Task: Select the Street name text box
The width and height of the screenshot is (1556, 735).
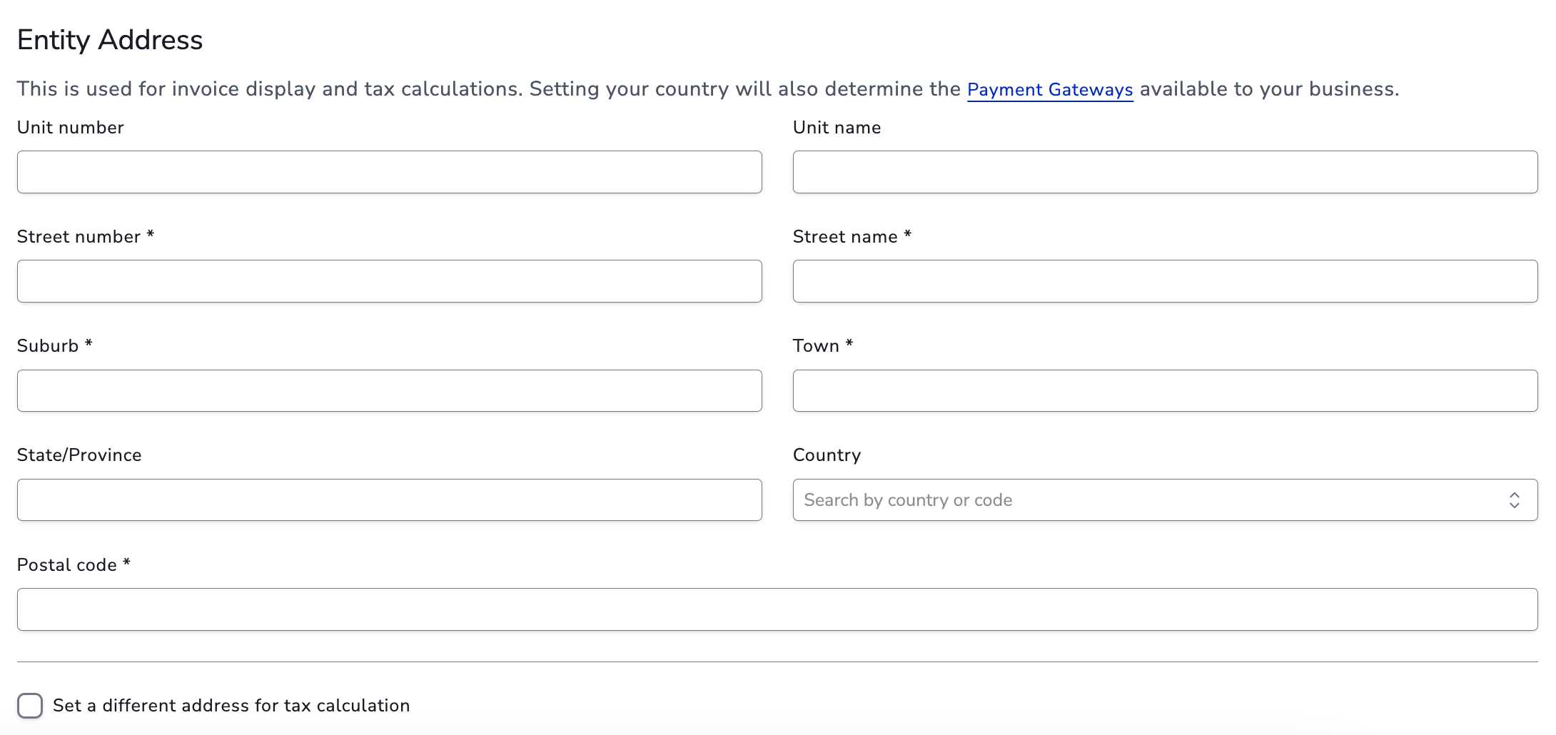Action: 1165,281
